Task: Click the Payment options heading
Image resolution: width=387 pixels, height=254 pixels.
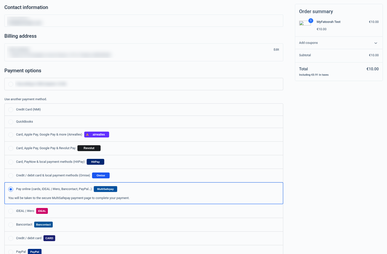Action: tap(23, 71)
